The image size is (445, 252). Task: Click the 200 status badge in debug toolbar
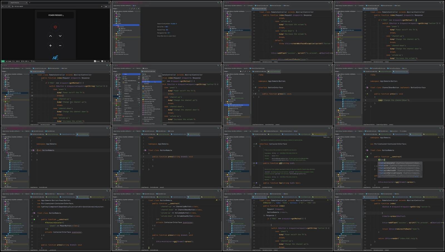3,61
